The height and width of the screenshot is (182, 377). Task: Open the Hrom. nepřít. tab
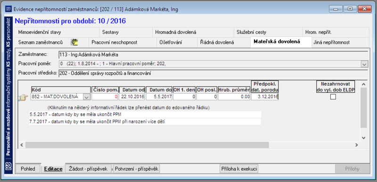[336, 32]
